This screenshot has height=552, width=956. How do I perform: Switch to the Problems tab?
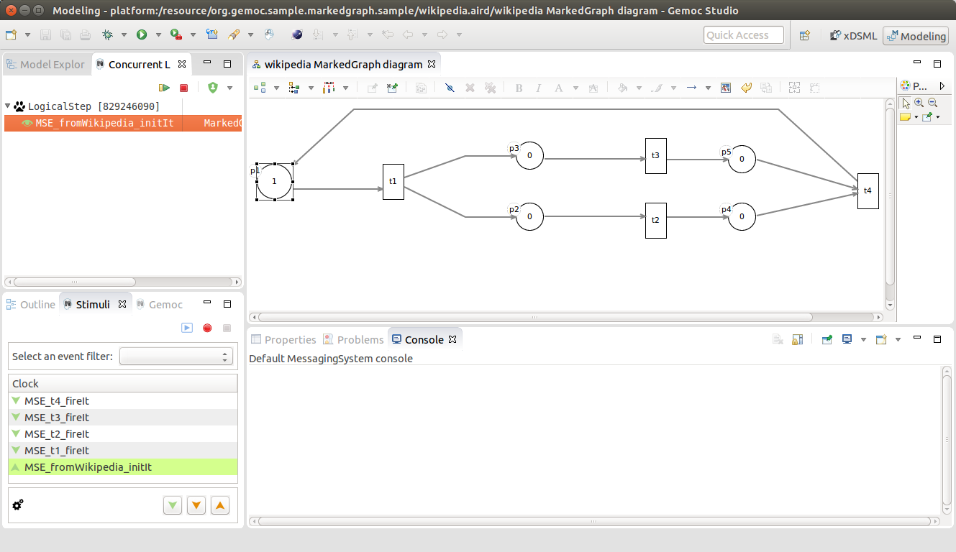(353, 339)
